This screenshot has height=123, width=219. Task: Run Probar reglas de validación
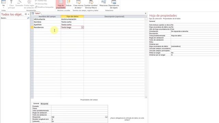[x=29, y=4]
